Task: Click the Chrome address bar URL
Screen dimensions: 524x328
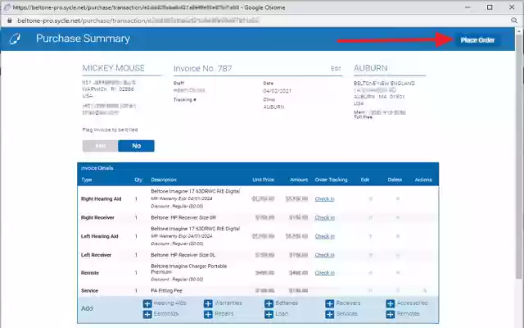Action: (x=138, y=20)
